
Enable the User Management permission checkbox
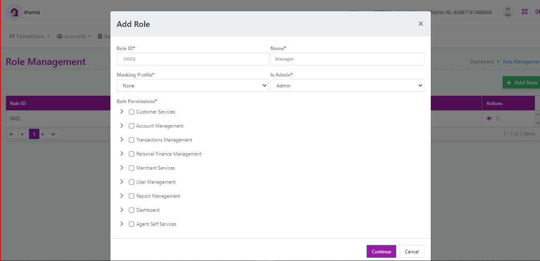[131, 182]
